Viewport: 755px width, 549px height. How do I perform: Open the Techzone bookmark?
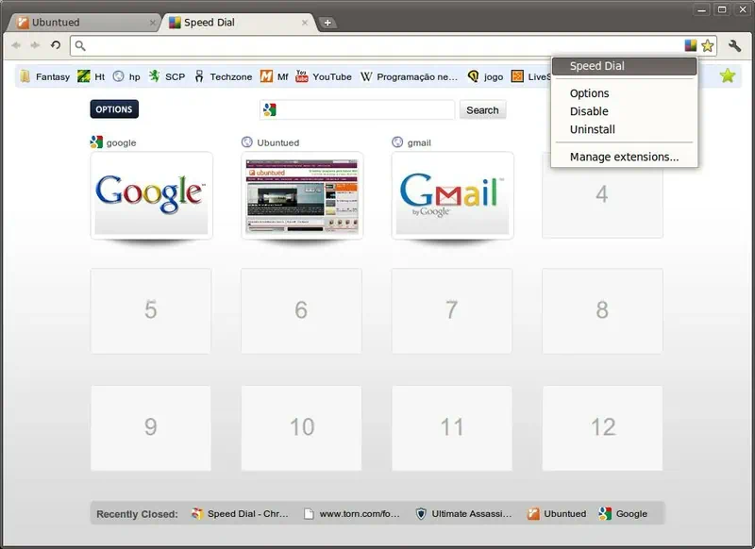point(223,76)
